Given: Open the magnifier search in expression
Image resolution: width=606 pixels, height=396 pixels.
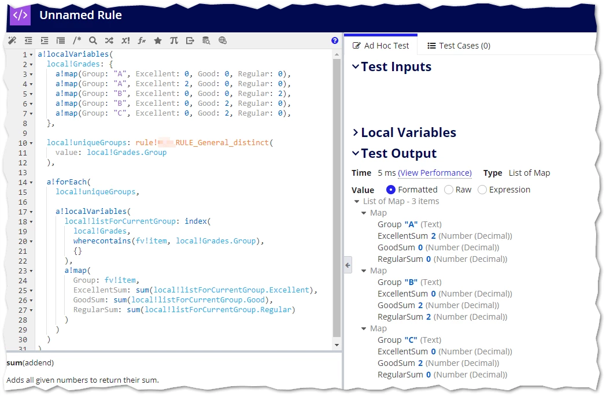Looking at the screenshot, I should [x=93, y=40].
